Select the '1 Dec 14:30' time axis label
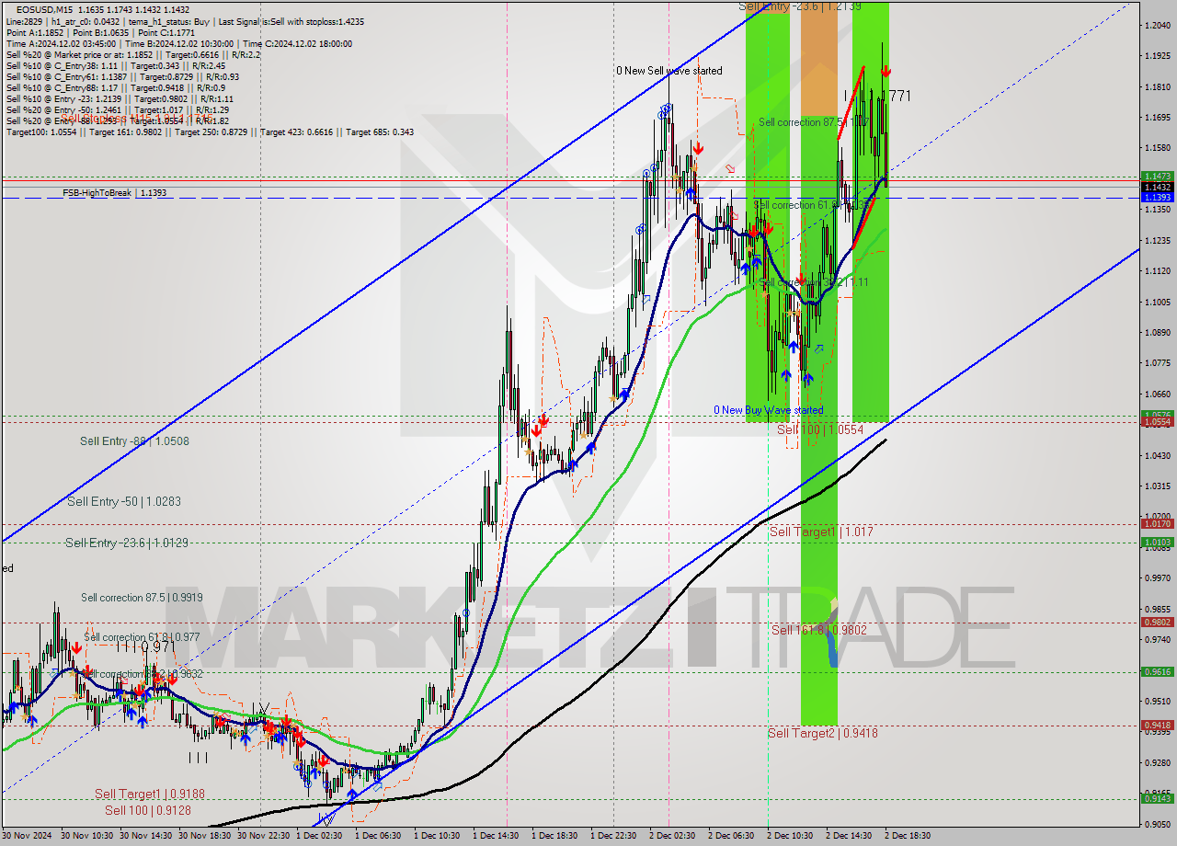 point(497,836)
